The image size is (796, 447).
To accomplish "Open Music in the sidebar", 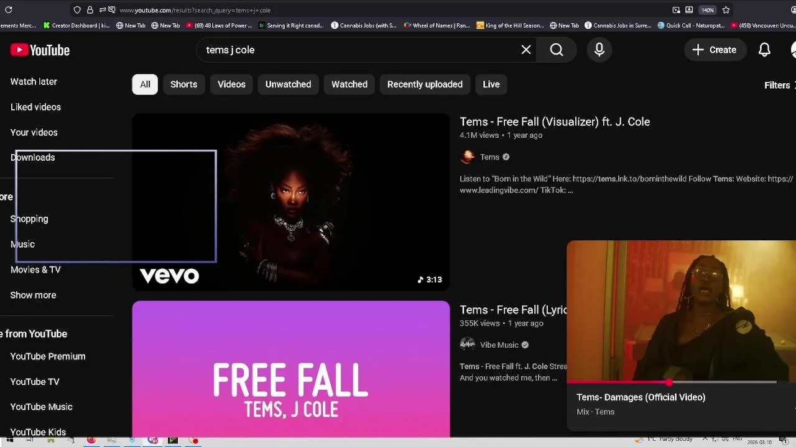I will tap(22, 244).
